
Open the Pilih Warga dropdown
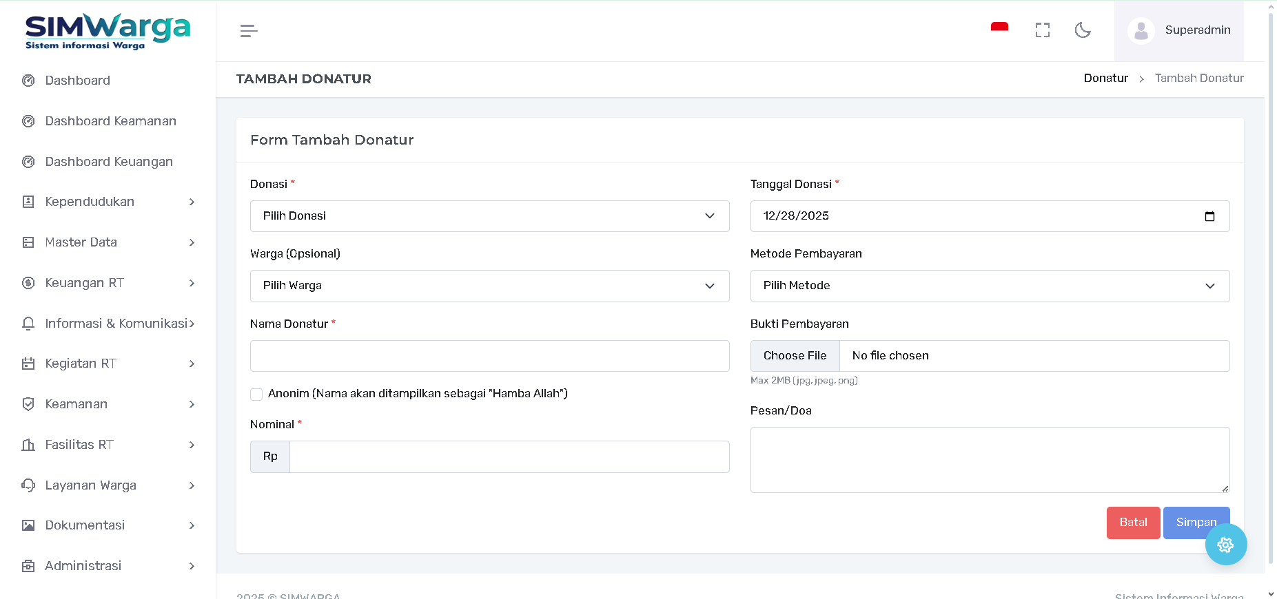(489, 286)
